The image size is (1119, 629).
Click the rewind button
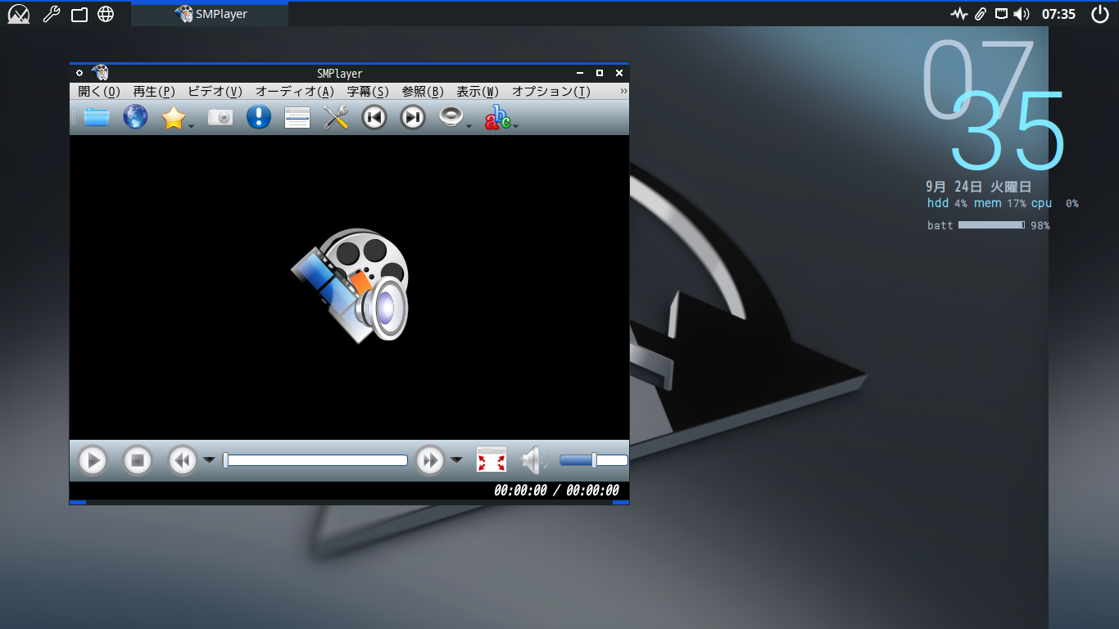pyautogui.click(x=182, y=460)
